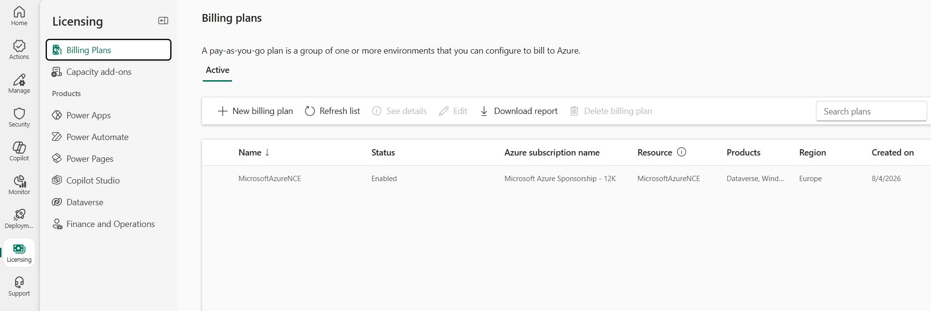
Task: Click the Dataverse swirl icon
Action: click(x=57, y=202)
